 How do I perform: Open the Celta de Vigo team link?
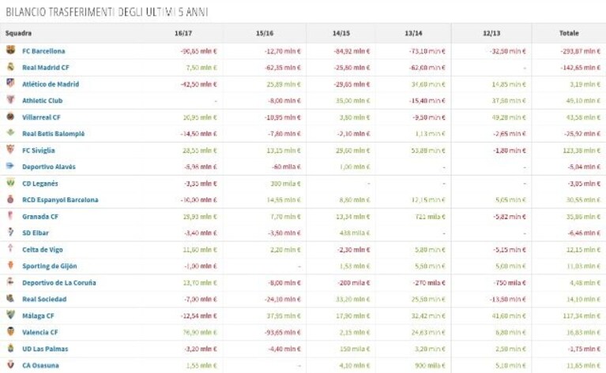(42, 249)
